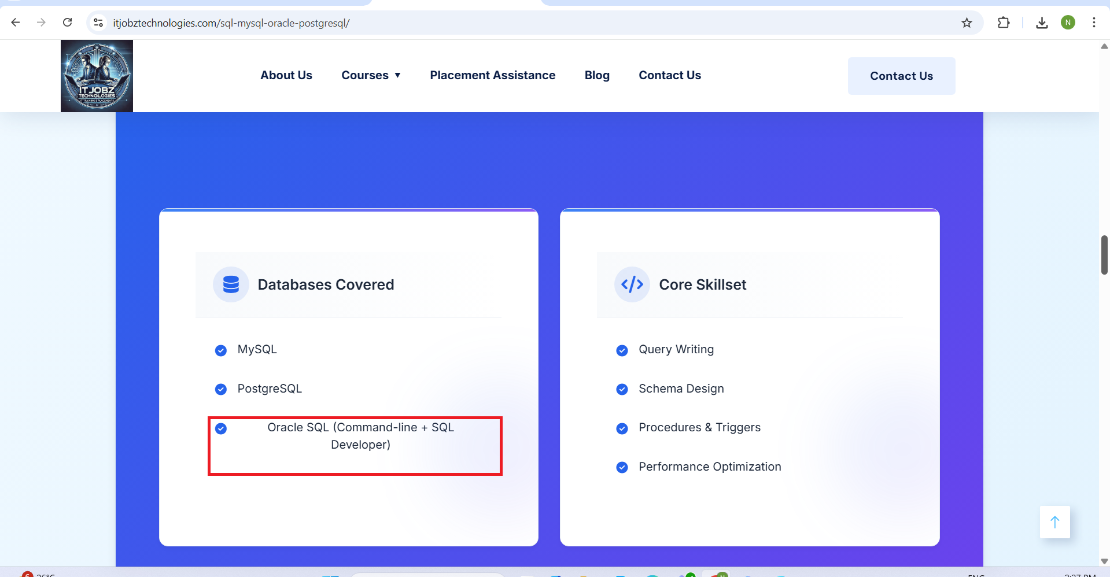The width and height of the screenshot is (1110, 577).
Task: Open the browser downloads icon
Action: coord(1042,23)
